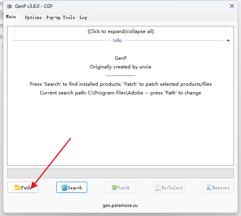Image resolution: width=241 pixels, height=216 pixels.
Task: Click the GenP app icon in title bar
Action: coord(9,6)
